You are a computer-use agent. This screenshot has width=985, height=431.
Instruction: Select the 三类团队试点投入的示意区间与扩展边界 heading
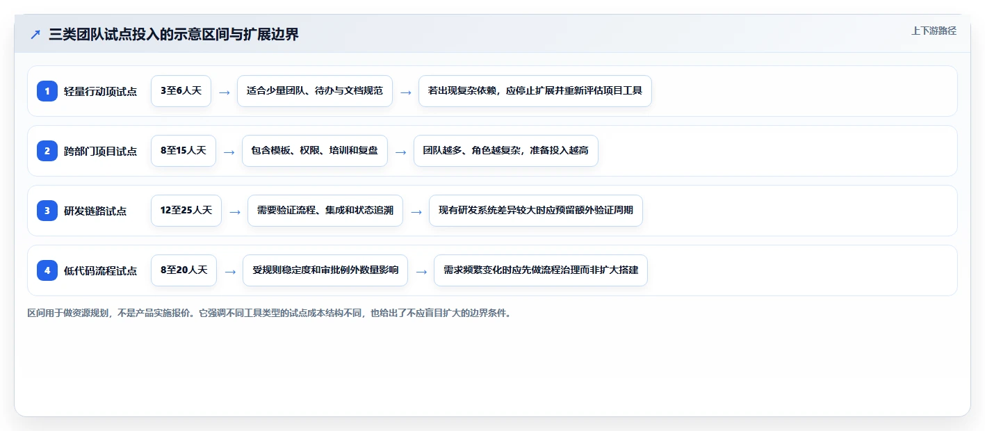click(174, 35)
